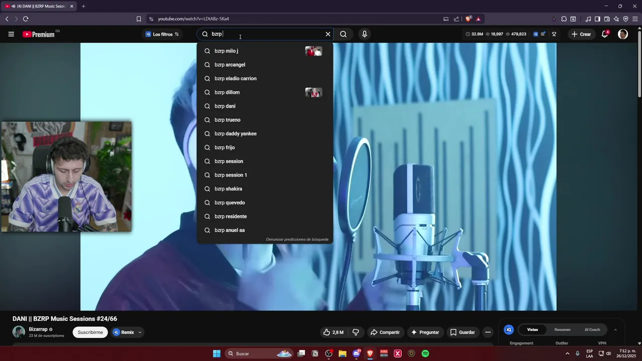This screenshot has width=642, height=361.
Task: Open Brave VPN shield icon
Action: pos(625,19)
